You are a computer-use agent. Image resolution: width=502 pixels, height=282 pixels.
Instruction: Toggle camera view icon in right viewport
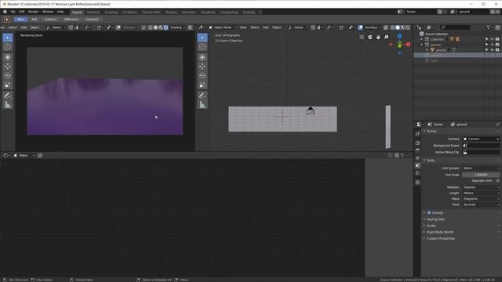click(370, 37)
